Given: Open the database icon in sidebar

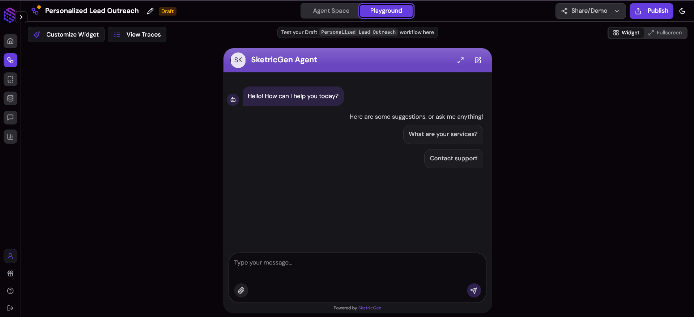Looking at the screenshot, I should pyautogui.click(x=10, y=98).
